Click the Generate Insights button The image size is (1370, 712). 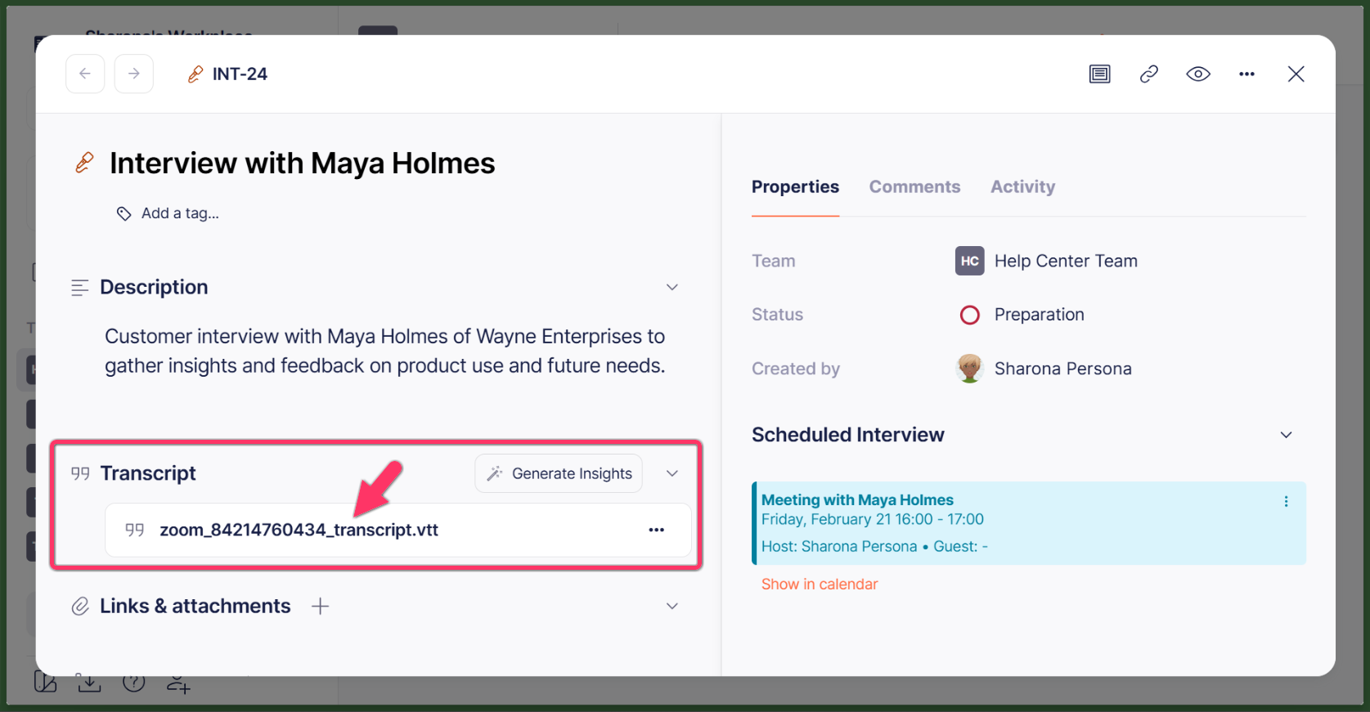[x=559, y=473]
